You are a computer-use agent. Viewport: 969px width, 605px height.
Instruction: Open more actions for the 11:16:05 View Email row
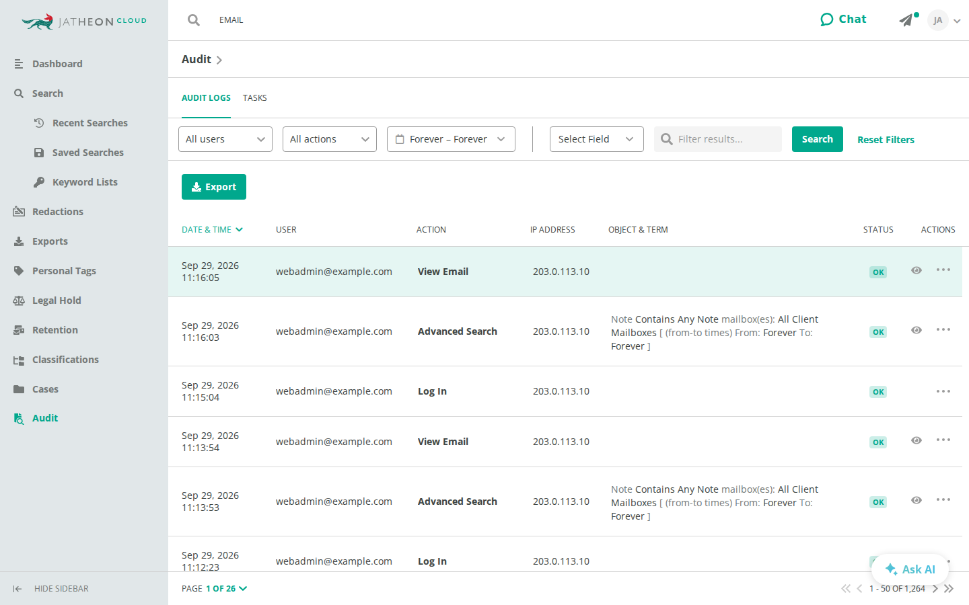coord(943,270)
